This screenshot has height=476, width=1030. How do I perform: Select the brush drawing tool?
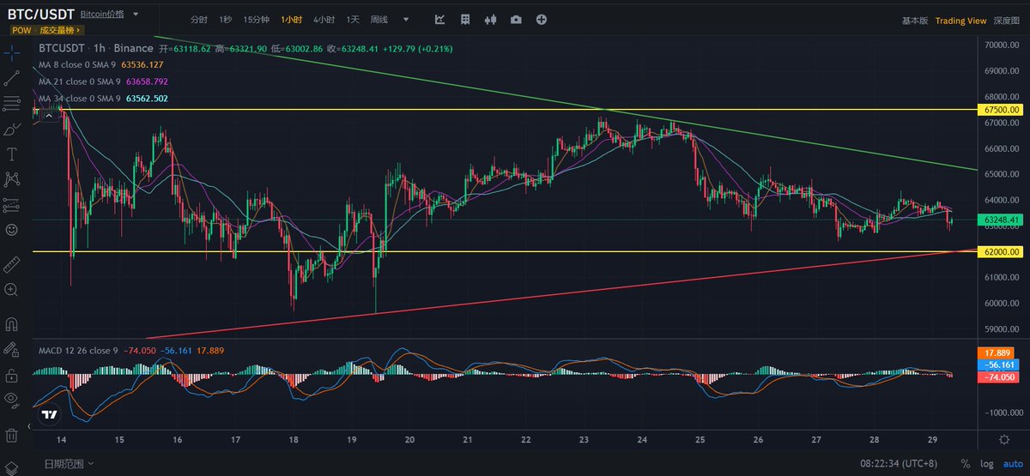(x=12, y=130)
